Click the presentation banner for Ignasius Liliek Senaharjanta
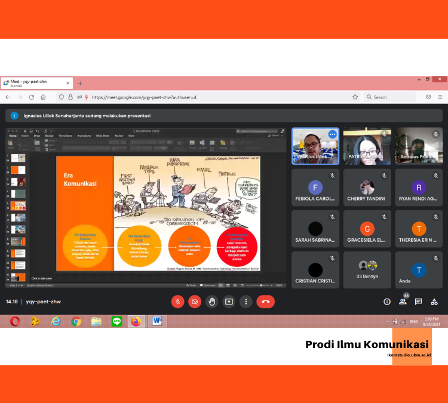This screenshot has height=403, width=448. pyautogui.click(x=224, y=116)
